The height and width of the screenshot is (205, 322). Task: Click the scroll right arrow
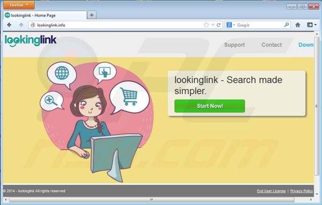(311, 200)
